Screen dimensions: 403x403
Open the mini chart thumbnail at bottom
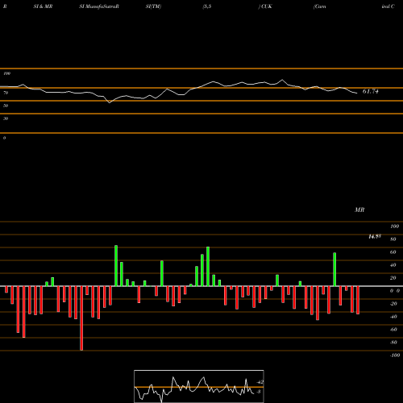tap(199, 386)
